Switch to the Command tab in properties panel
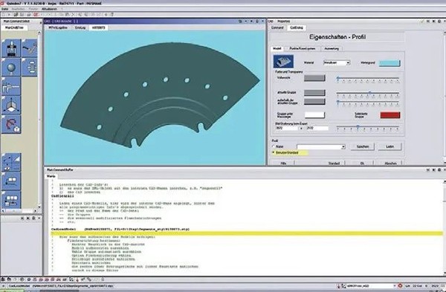The image size is (446, 292). (277, 28)
